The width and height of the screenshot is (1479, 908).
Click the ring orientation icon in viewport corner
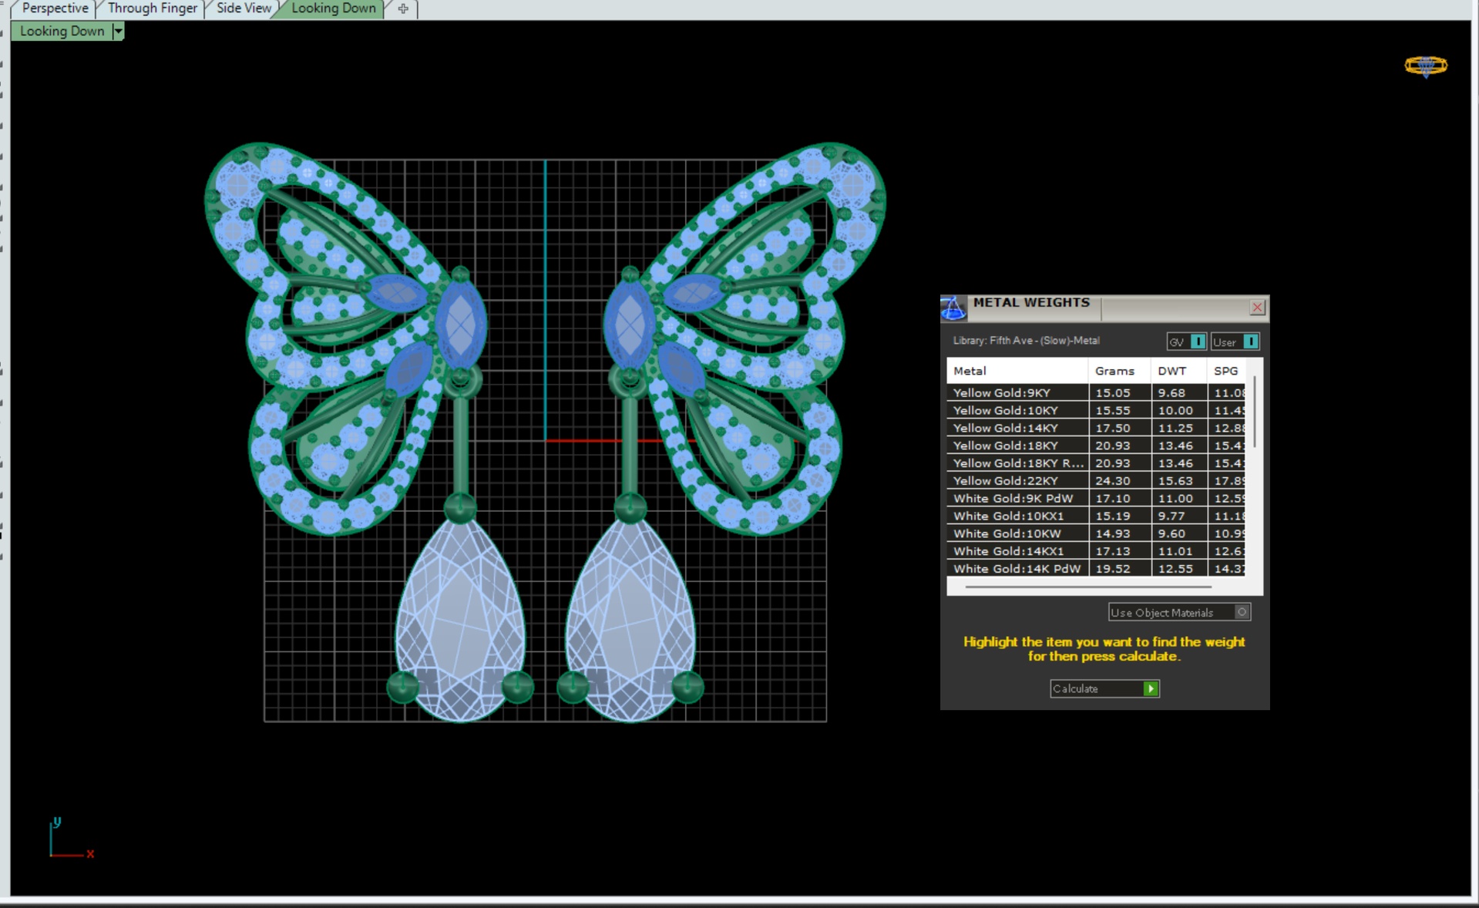point(1426,66)
